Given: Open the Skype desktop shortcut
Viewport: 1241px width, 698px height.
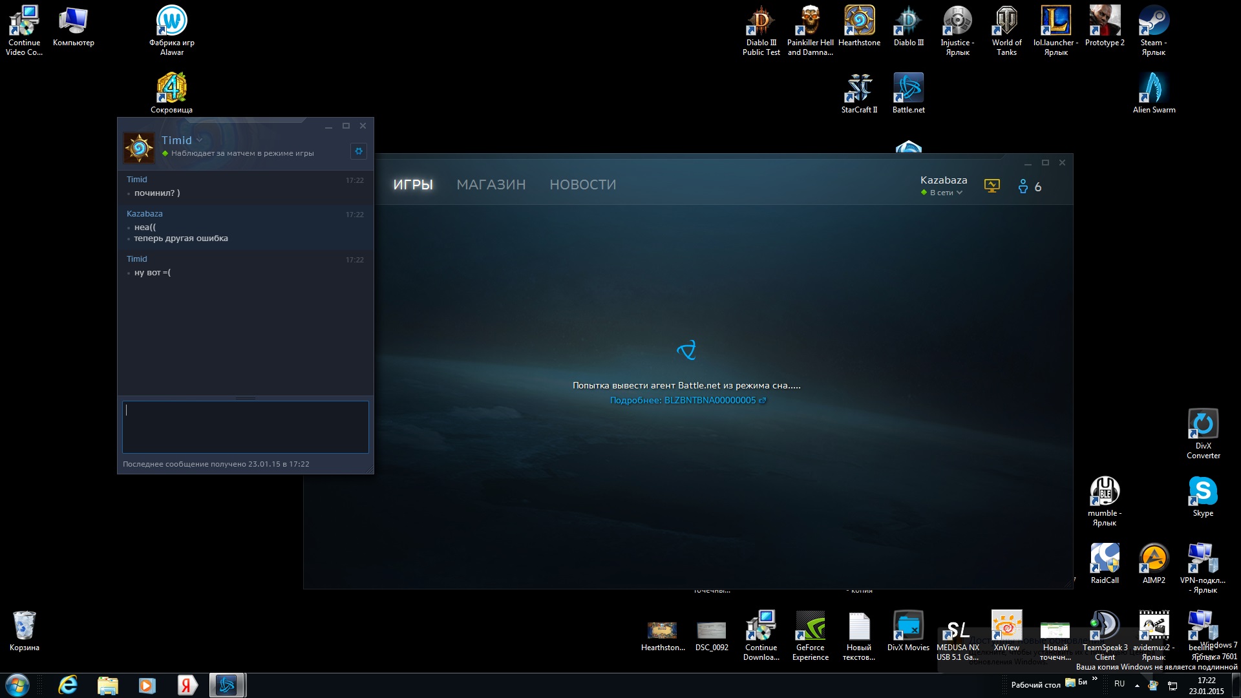Looking at the screenshot, I should [1204, 496].
